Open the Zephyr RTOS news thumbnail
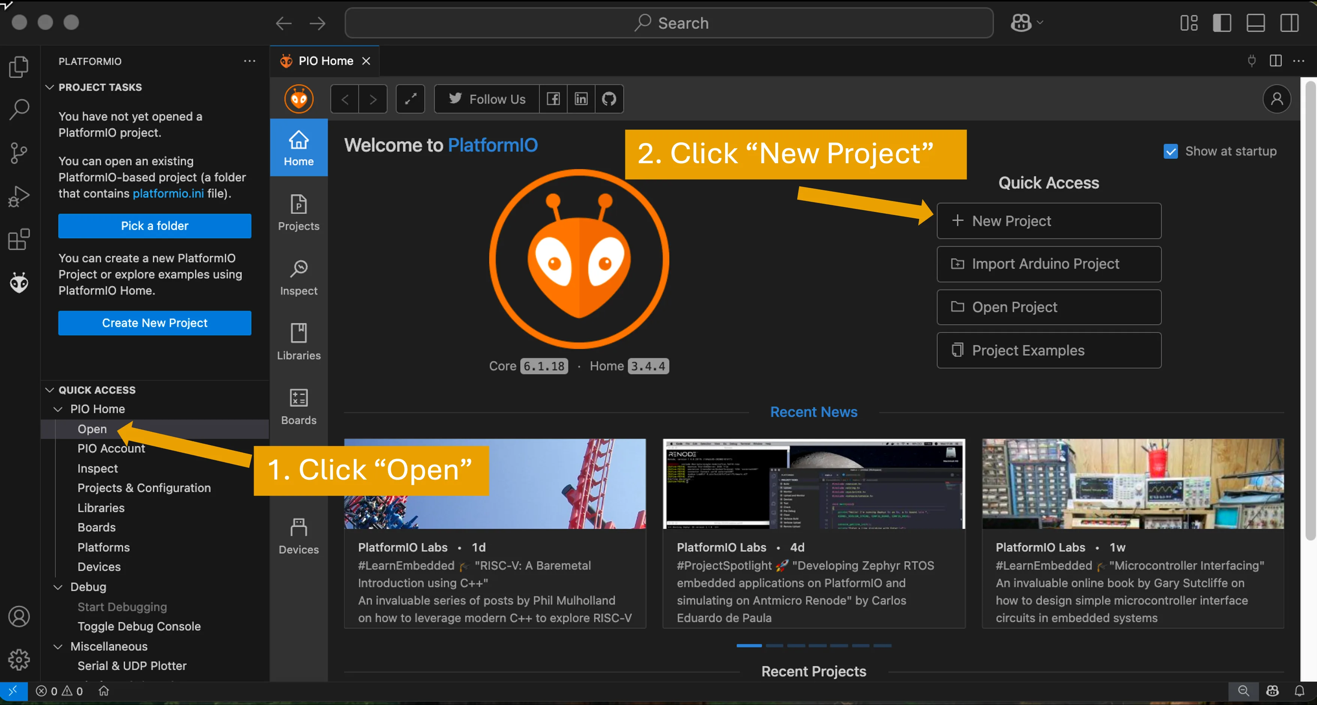Viewport: 1317px width, 705px height. pyautogui.click(x=813, y=483)
